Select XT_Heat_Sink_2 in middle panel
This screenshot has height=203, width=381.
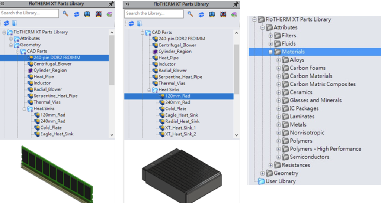click(x=180, y=134)
